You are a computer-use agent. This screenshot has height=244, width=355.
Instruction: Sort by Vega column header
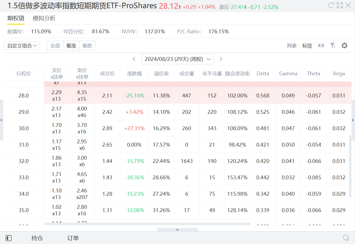click(339, 73)
